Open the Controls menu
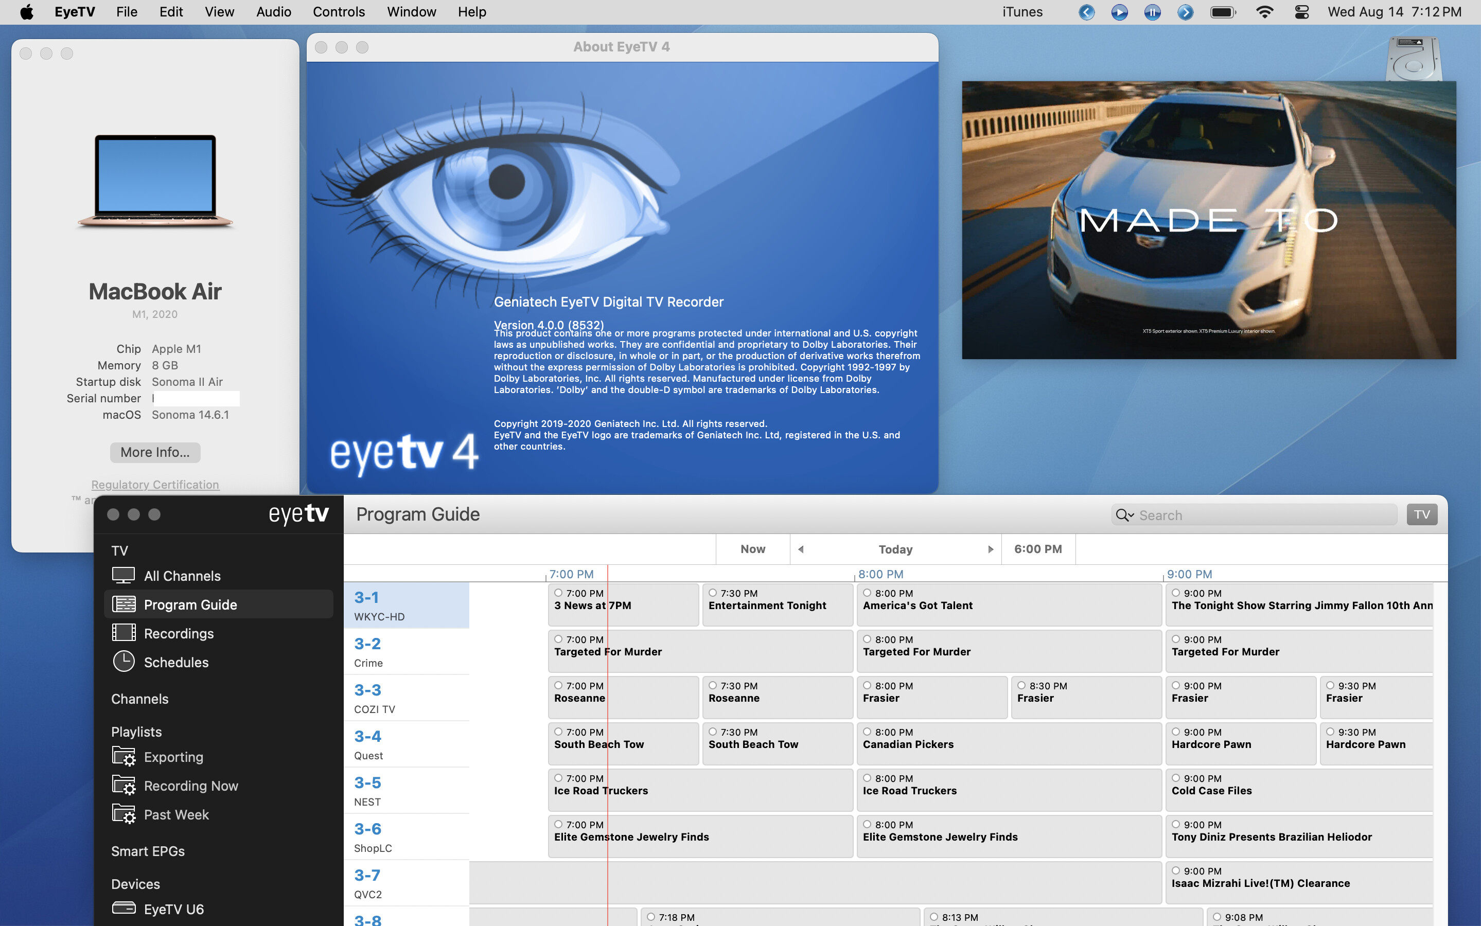1481x926 pixels. [338, 12]
